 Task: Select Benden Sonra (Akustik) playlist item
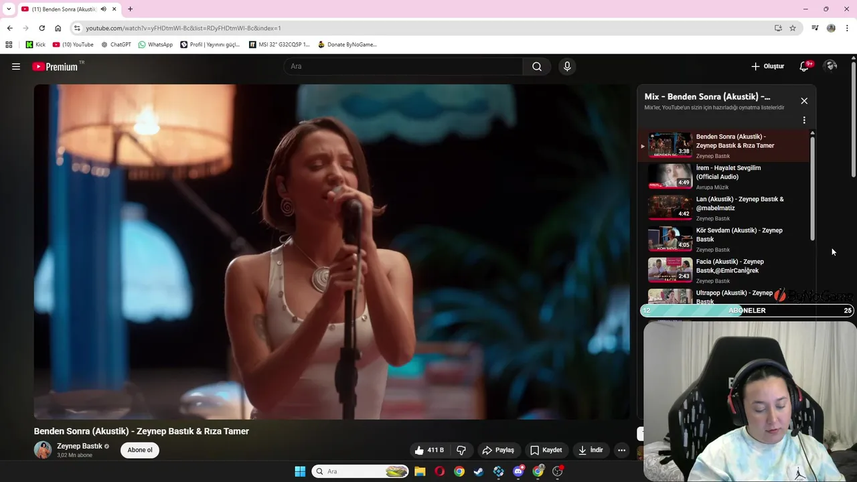coord(723,146)
